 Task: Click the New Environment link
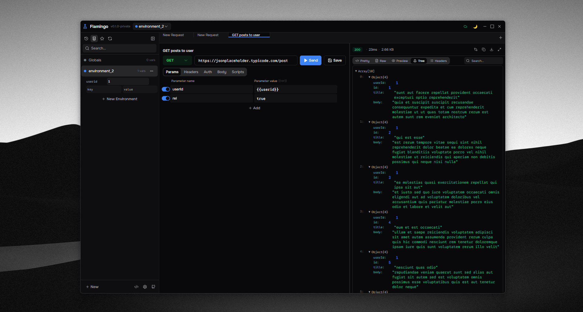pos(119,99)
